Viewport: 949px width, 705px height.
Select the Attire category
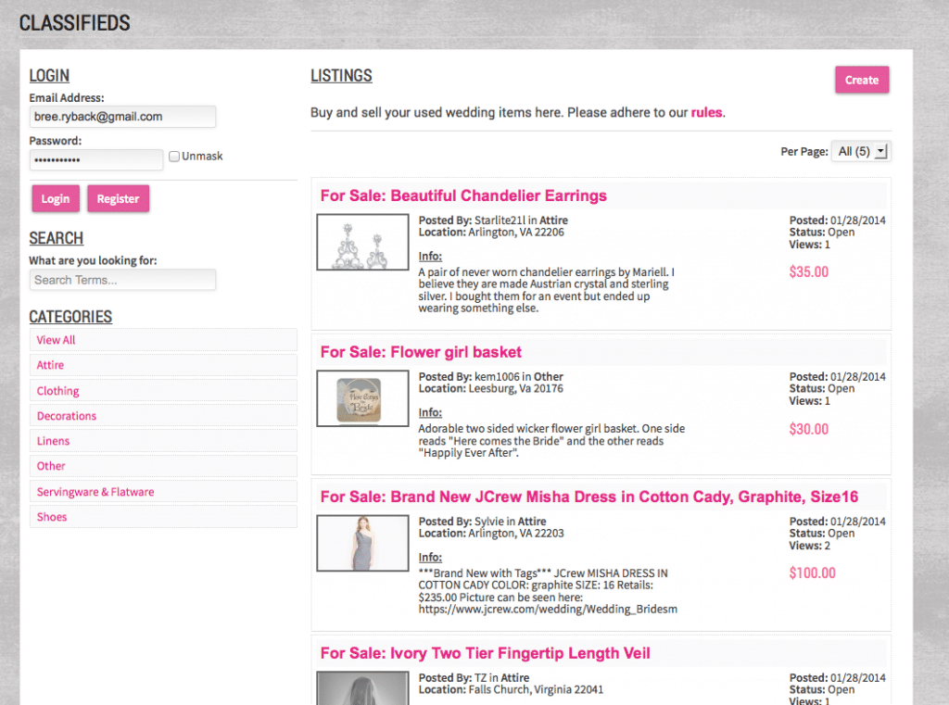click(x=51, y=365)
